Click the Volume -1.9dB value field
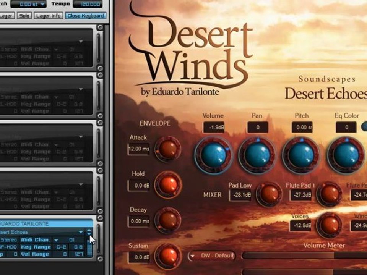Image resolution: width=367 pixels, height=275 pixels. pyautogui.click(x=213, y=128)
